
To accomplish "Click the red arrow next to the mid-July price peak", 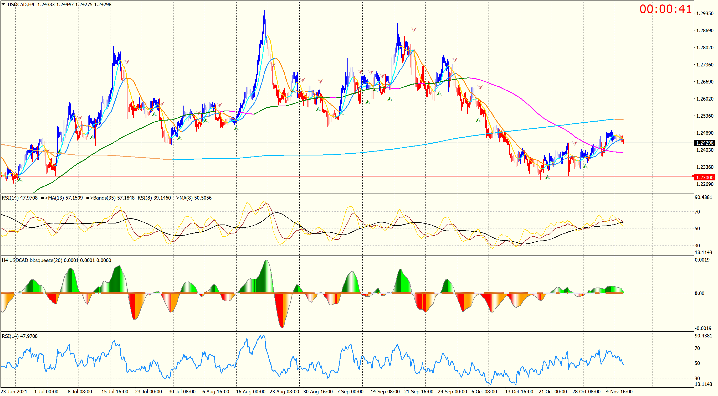I will 127,61.
